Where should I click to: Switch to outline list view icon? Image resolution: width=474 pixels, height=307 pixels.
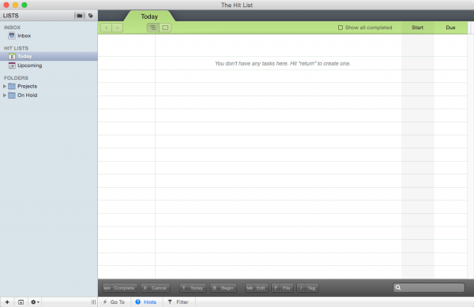(153, 28)
